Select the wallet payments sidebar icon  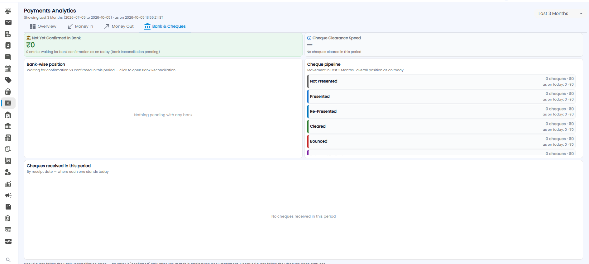click(x=8, y=103)
